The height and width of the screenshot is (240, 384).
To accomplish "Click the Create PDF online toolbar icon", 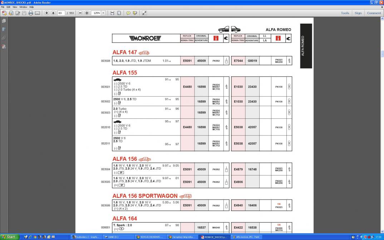I will 4,13.
